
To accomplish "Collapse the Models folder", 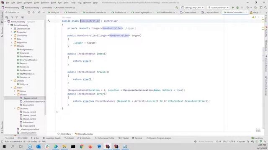I will [x=12, y=46].
